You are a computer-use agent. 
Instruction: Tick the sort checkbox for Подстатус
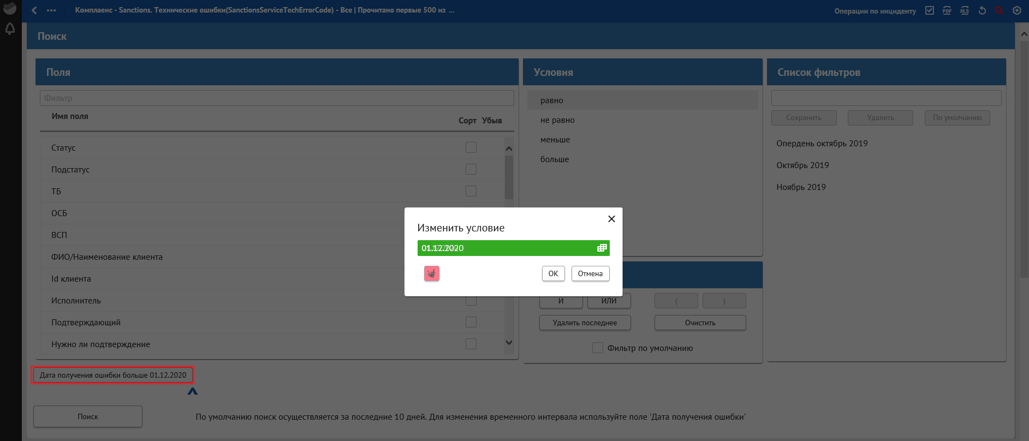pyautogui.click(x=471, y=169)
